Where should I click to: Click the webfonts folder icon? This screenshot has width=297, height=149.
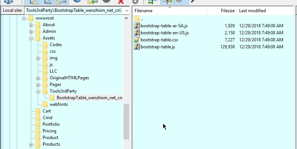tap(45, 104)
